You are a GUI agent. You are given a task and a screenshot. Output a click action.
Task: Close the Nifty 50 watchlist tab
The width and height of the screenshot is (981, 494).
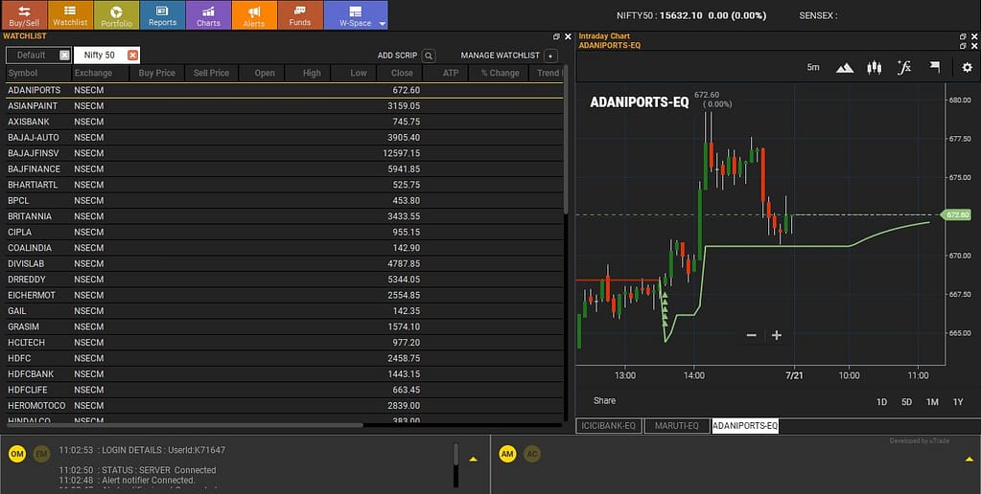pos(132,55)
